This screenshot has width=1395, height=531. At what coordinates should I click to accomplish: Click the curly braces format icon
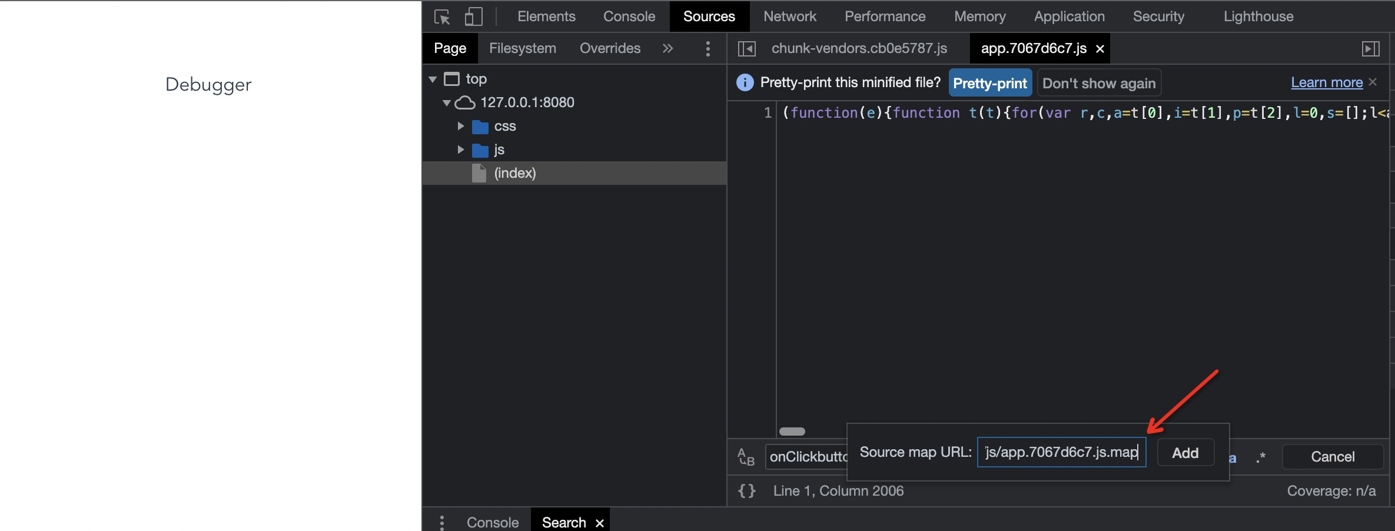point(747,491)
